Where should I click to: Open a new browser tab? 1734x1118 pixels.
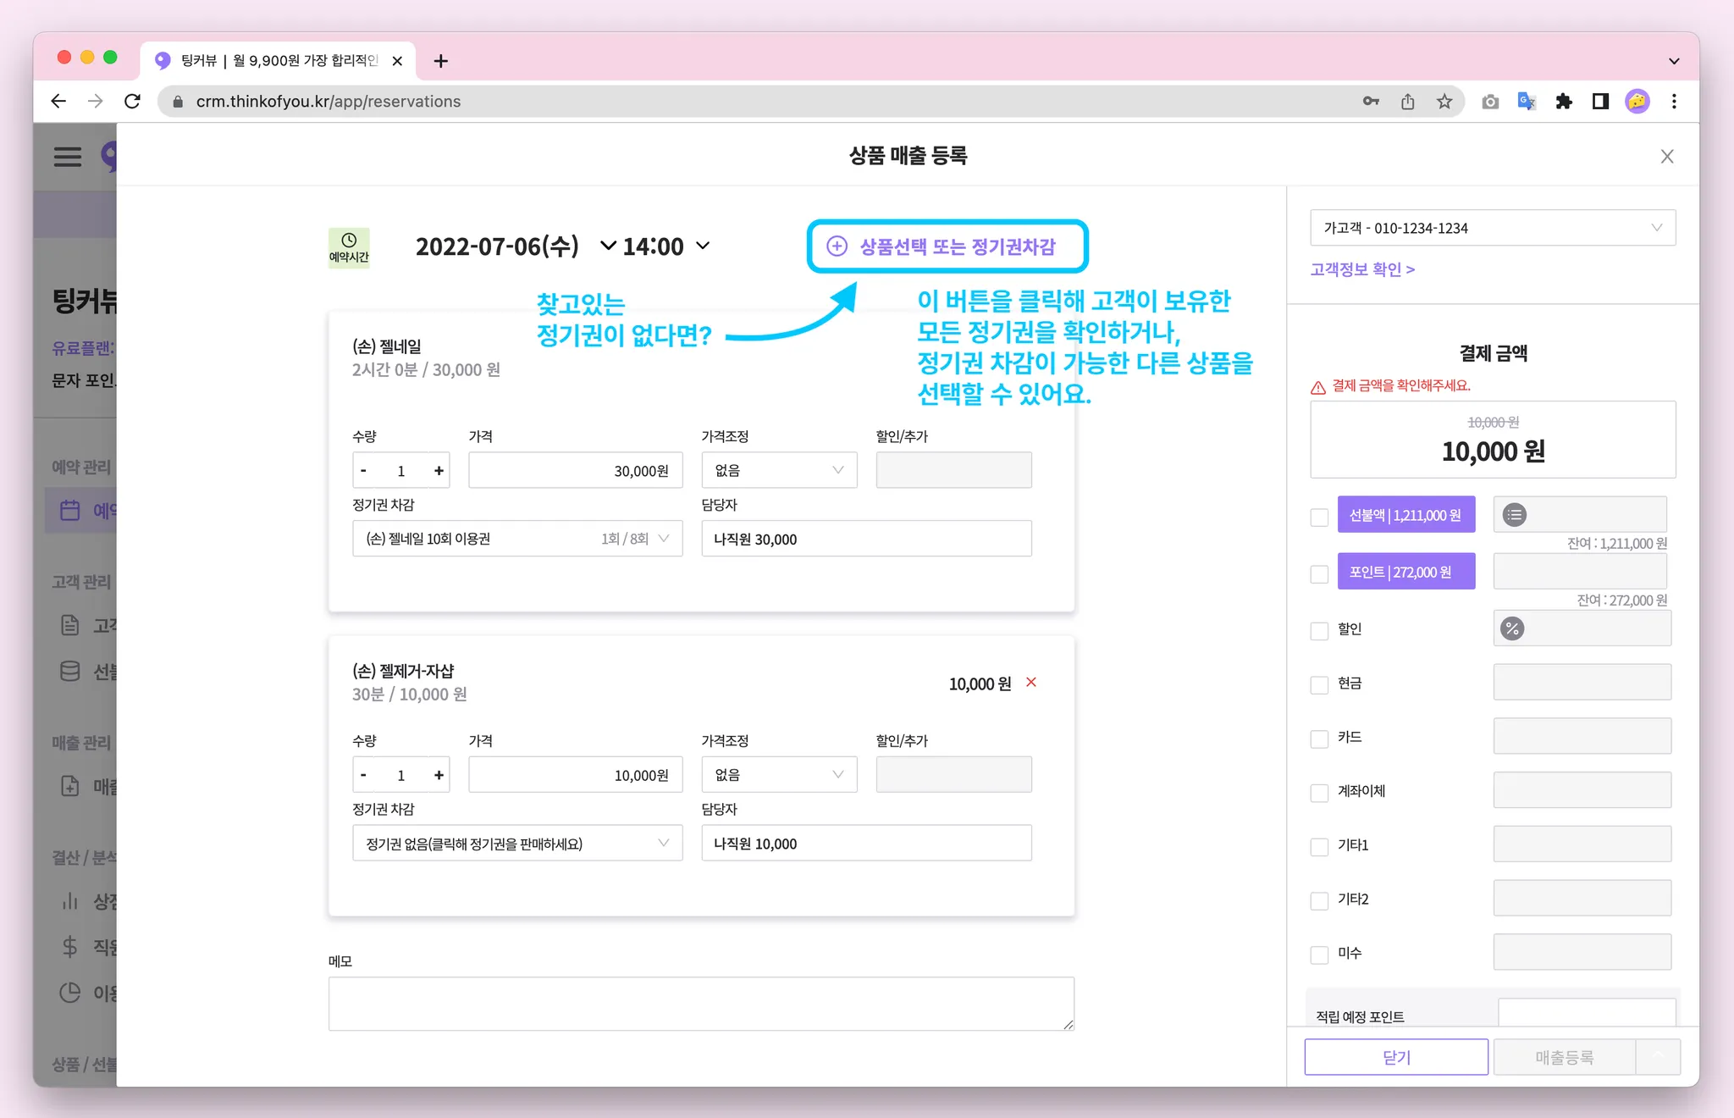[440, 61]
